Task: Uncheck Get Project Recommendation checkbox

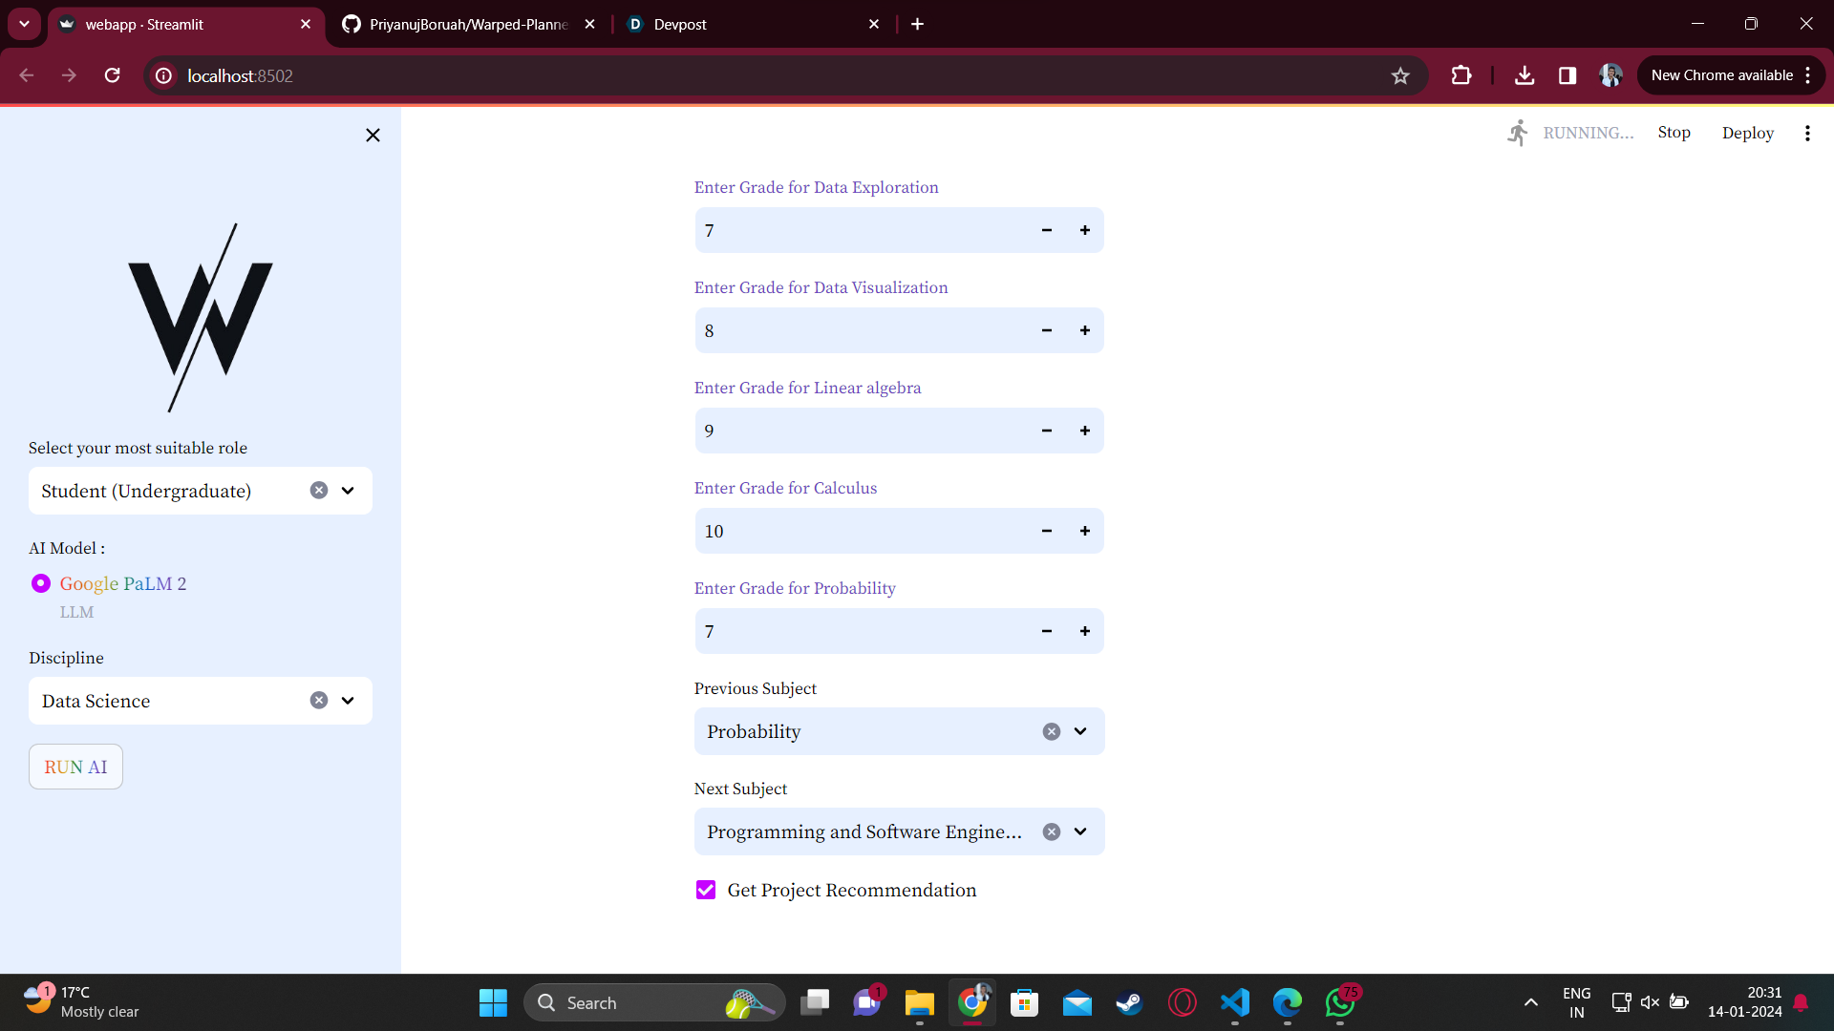Action: (x=706, y=890)
